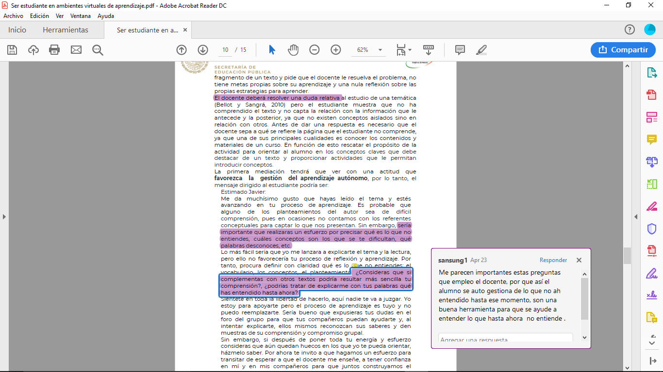Open the 62% zoom level dropdown
The width and height of the screenshot is (663, 372).
click(x=380, y=50)
